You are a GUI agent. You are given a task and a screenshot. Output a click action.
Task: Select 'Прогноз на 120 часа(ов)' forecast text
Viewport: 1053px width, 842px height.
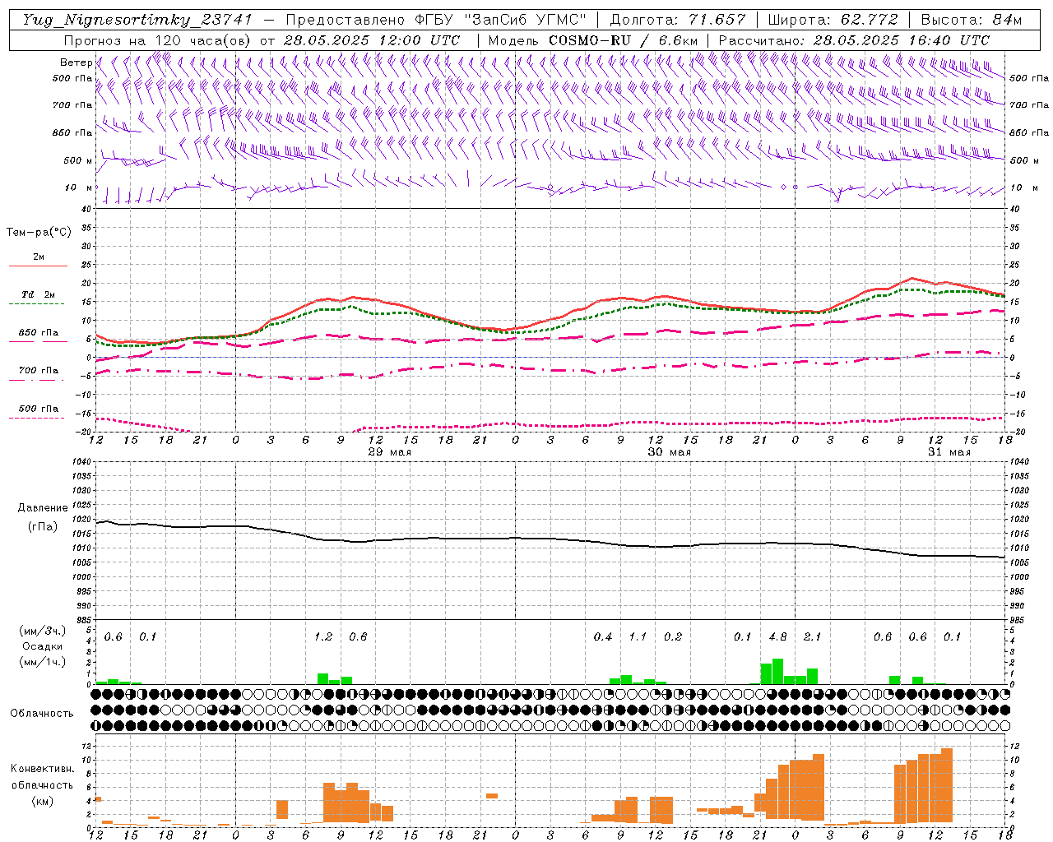pyautogui.click(x=159, y=40)
